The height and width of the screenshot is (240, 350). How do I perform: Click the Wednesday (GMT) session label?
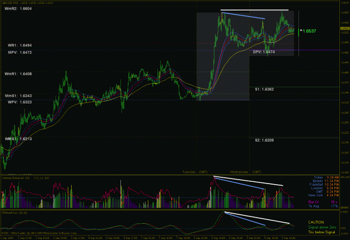click(245, 172)
